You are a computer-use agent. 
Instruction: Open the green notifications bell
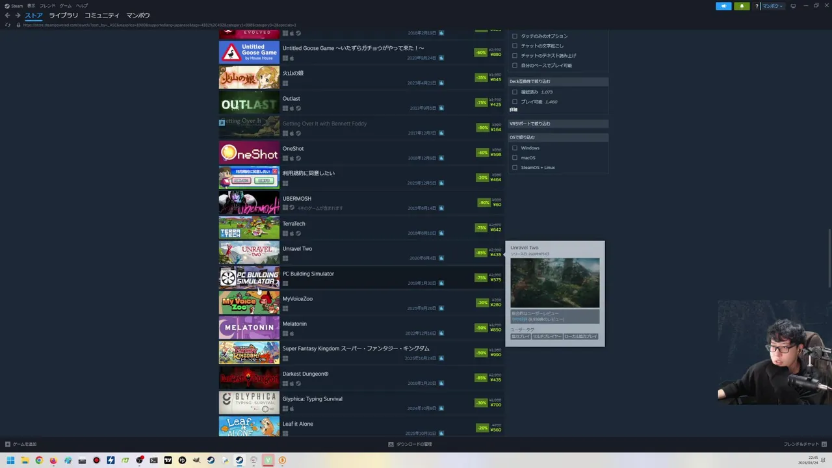[x=742, y=6]
